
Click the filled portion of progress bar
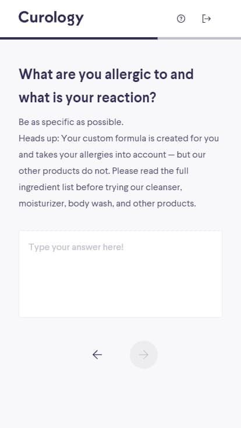(79, 38)
